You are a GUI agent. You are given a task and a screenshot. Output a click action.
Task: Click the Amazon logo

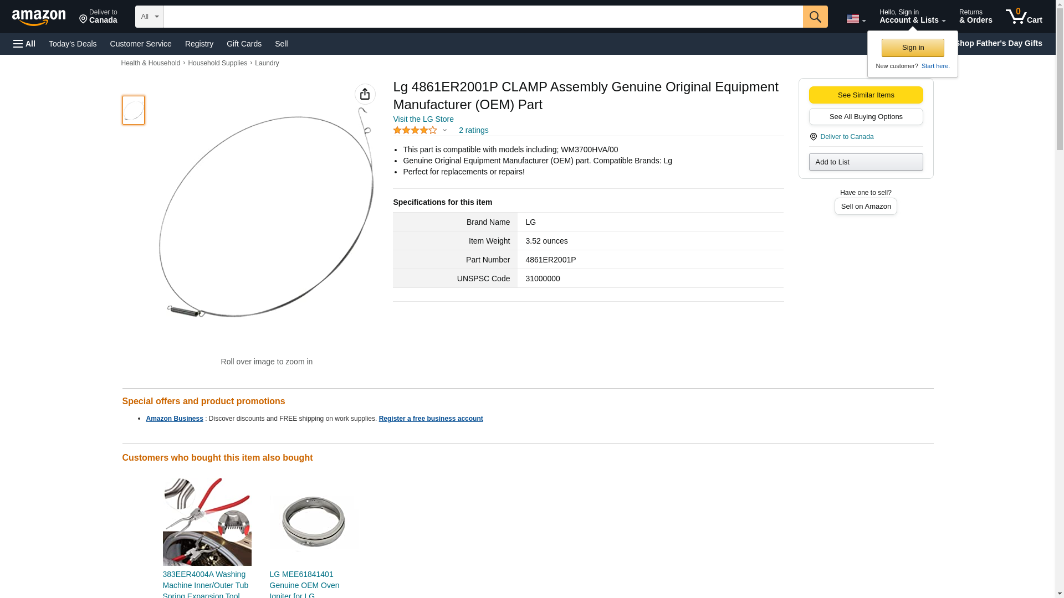[x=39, y=17]
